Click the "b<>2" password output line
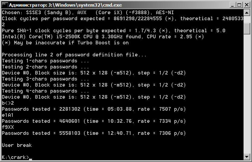This screenshot has width=252, height=162. tap(8, 103)
